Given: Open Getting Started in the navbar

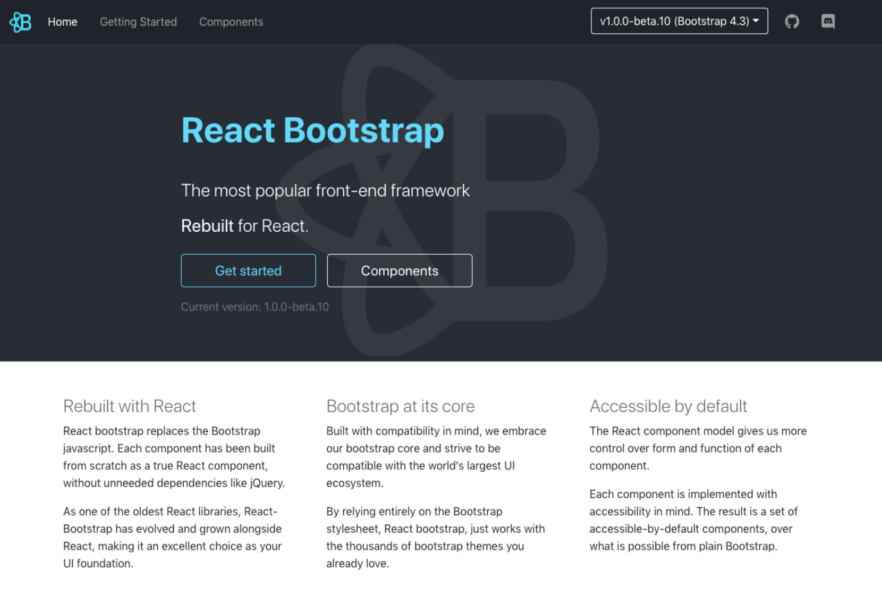Looking at the screenshot, I should tap(138, 22).
